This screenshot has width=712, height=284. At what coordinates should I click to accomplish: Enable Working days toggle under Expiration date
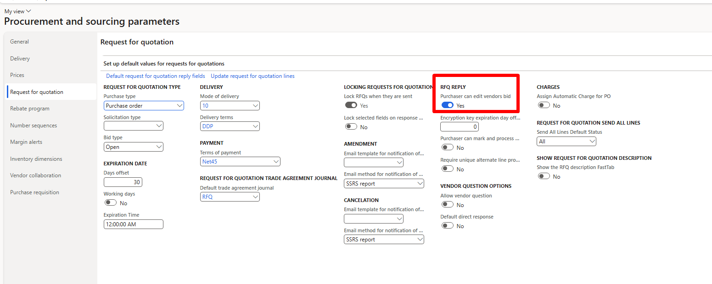[110, 203]
